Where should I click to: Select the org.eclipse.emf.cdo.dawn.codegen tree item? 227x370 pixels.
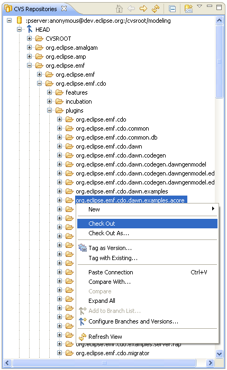121,155
